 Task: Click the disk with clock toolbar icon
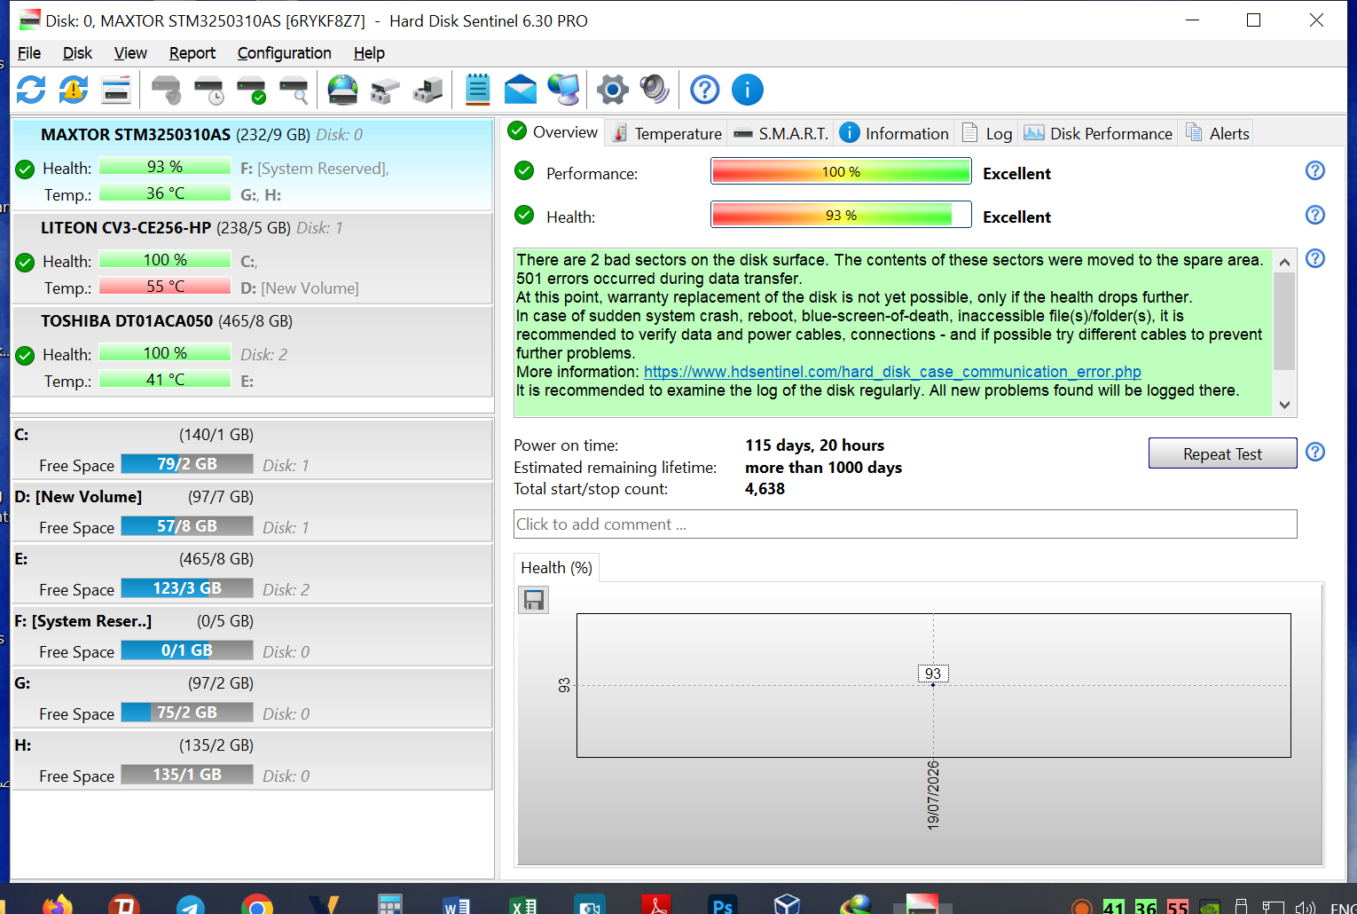coord(209,90)
